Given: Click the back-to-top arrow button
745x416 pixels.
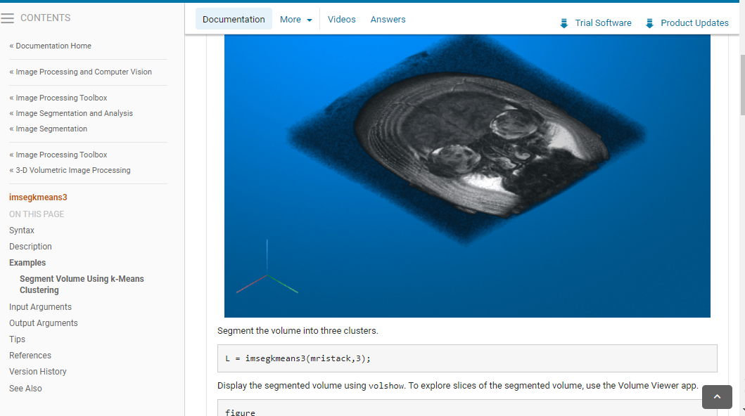Looking at the screenshot, I should point(717,396).
